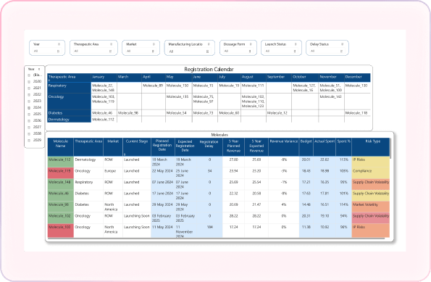
Task: Click Molecule_135 in the Oncology calendar row
Action: click(x=177, y=97)
